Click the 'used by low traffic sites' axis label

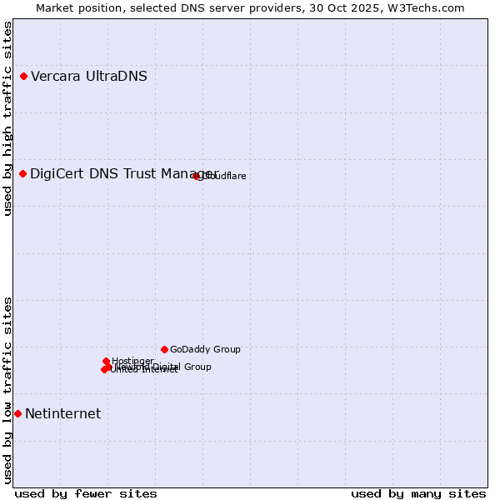[x=7, y=389]
